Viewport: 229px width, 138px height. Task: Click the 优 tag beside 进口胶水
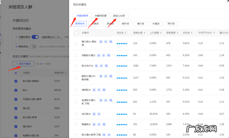click(x=94, y=114)
